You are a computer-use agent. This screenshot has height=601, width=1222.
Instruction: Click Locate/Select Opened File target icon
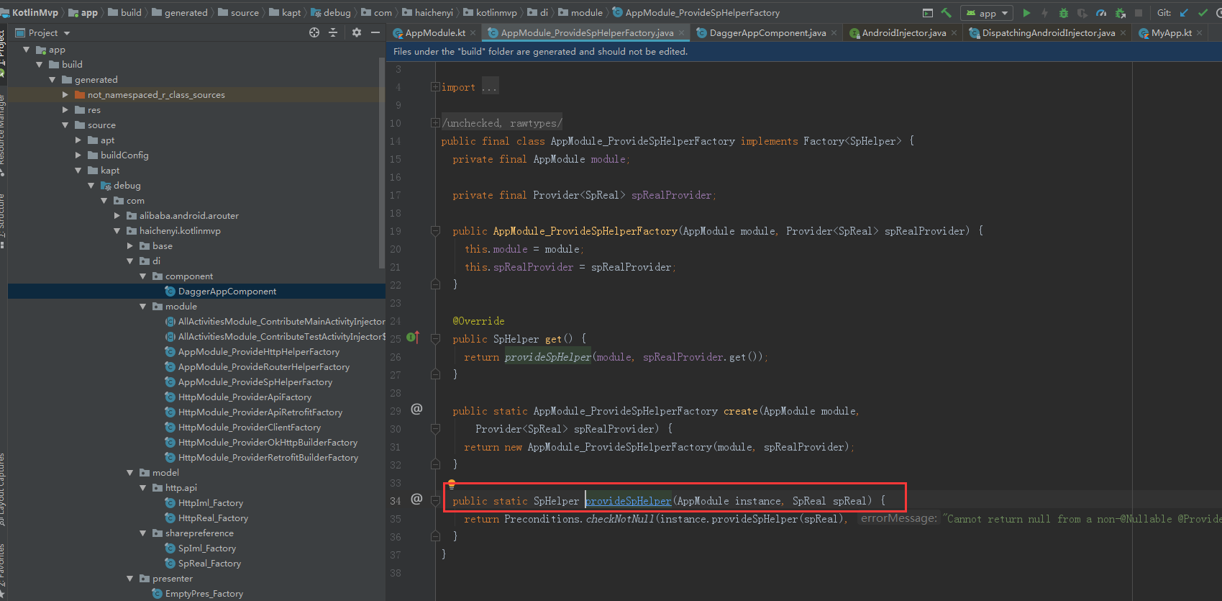point(314,32)
